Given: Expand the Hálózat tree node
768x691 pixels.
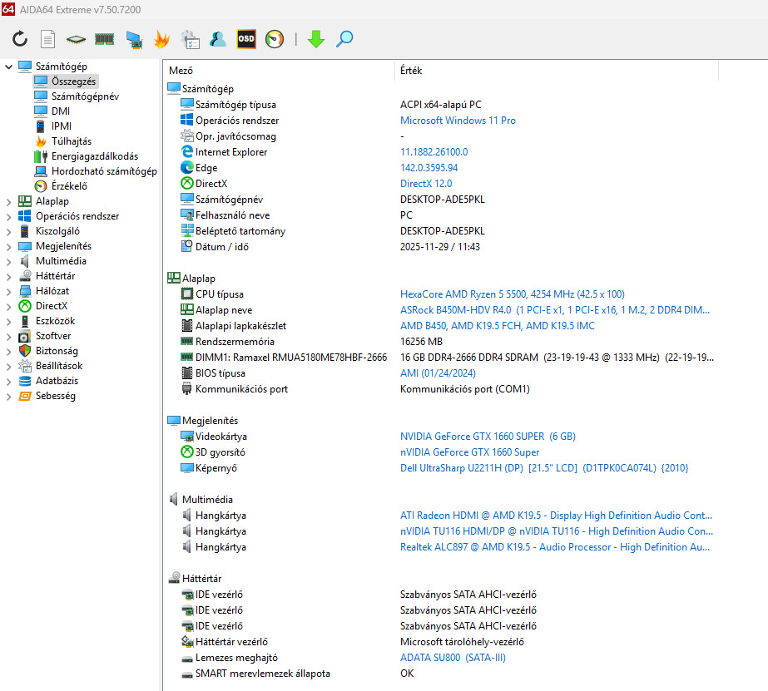Looking at the screenshot, I should pos(8,292).
